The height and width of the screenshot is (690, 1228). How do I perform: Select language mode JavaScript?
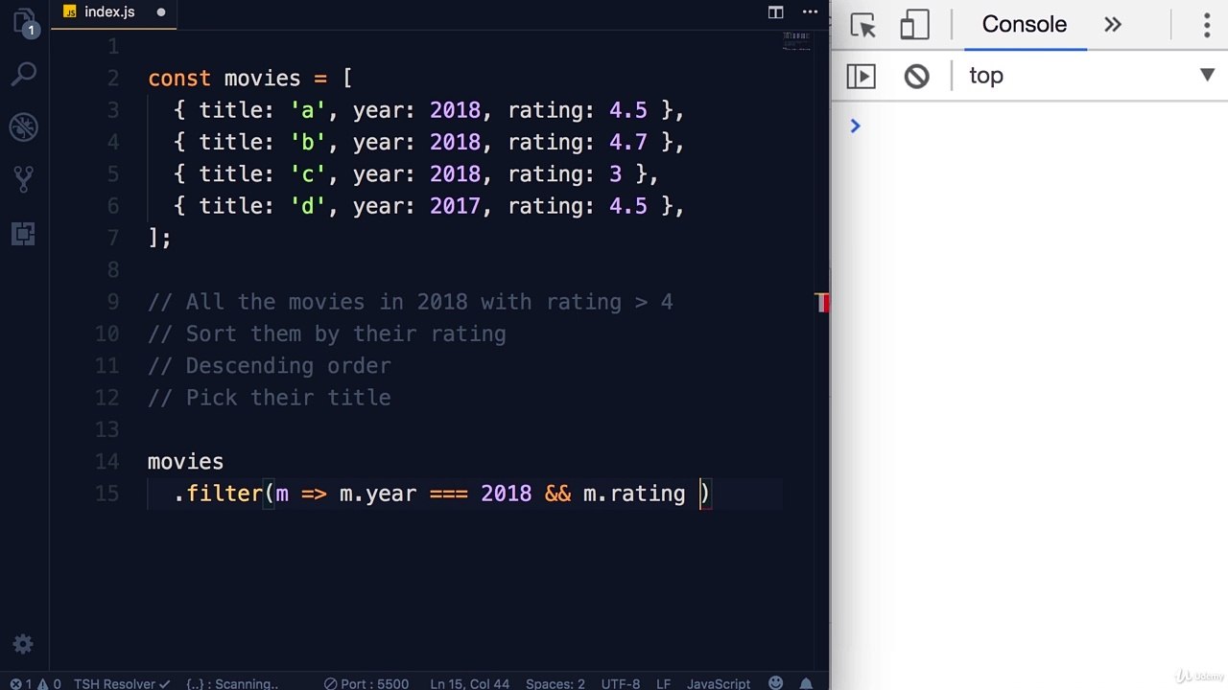[719, 683]
